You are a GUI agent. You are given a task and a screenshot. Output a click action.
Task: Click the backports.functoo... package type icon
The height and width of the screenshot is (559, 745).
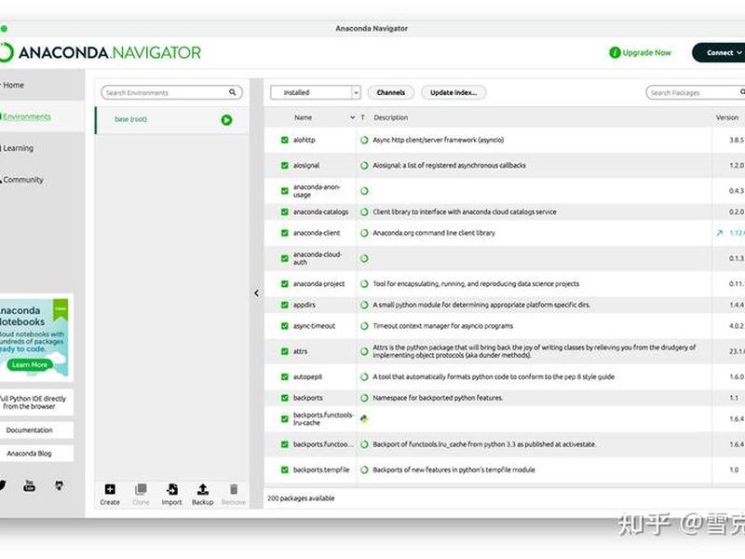click(x=364, y=444)
